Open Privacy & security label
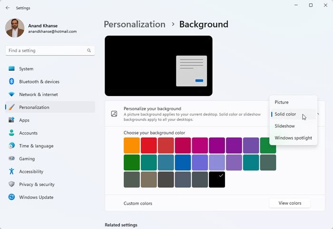333x229 pixels. [x=37, y=184]
